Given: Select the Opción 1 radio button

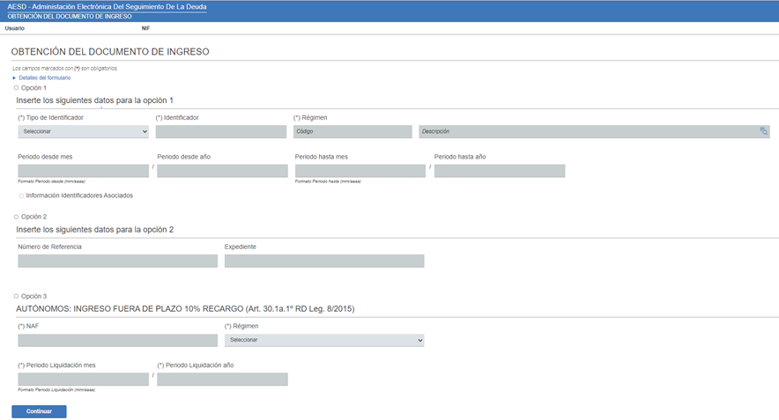Looking at the screenshot, I should 16,88.
